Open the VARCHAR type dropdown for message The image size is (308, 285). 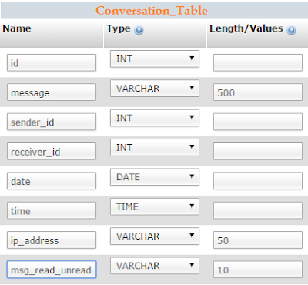pyautogui.click(x=155, y=89)
